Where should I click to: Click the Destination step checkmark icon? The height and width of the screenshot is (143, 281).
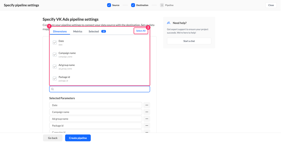[133, 5]
